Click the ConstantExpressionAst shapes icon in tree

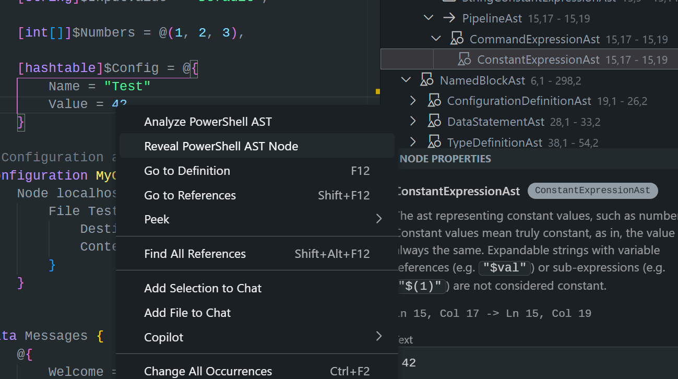[464, 60]
